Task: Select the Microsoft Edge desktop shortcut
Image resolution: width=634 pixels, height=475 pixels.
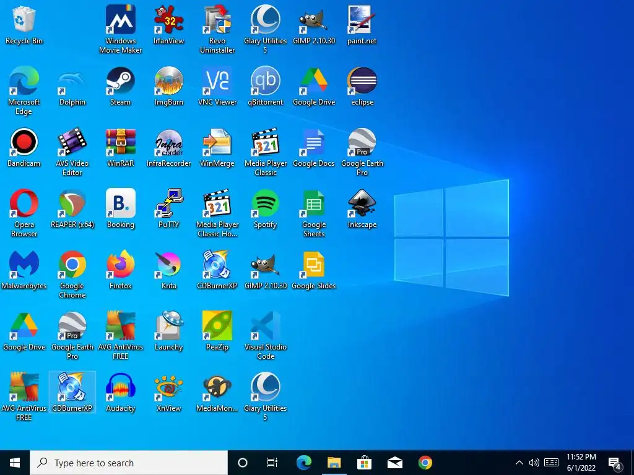Action: click(x=24, y=90)
